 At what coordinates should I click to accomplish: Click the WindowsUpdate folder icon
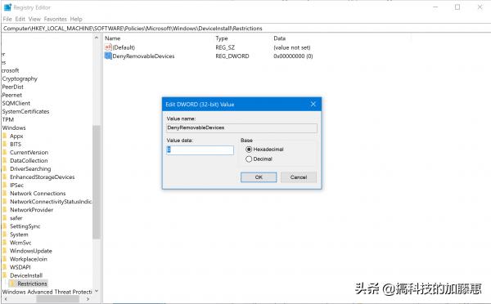pos(5,251)
